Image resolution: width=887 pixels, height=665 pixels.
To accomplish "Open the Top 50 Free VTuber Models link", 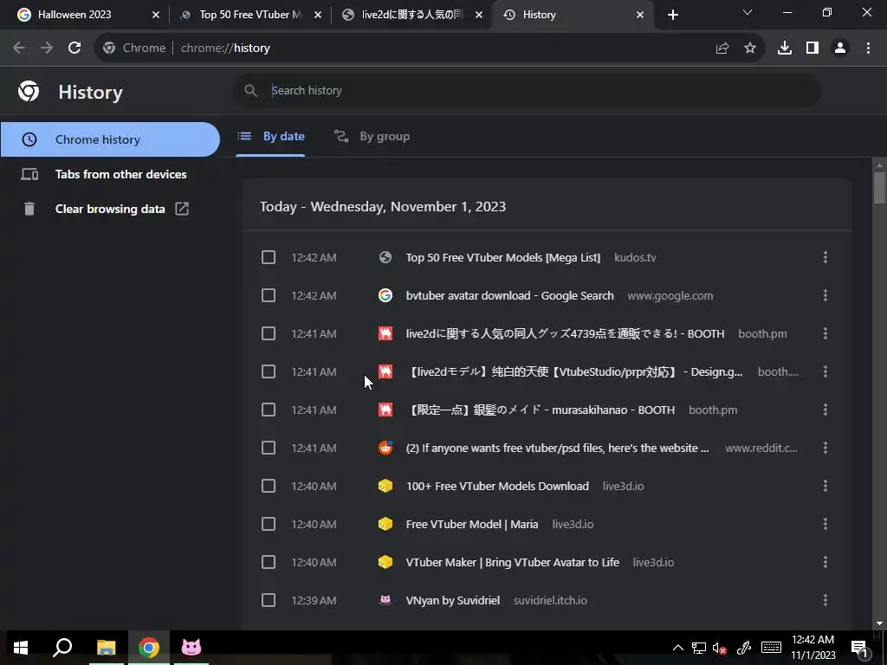I will 503,257.
